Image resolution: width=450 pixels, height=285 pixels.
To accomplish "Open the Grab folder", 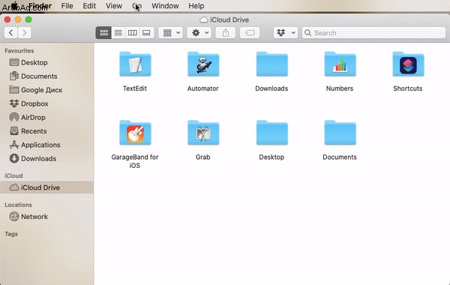I will pyautogui.click(x=203, y=133).
